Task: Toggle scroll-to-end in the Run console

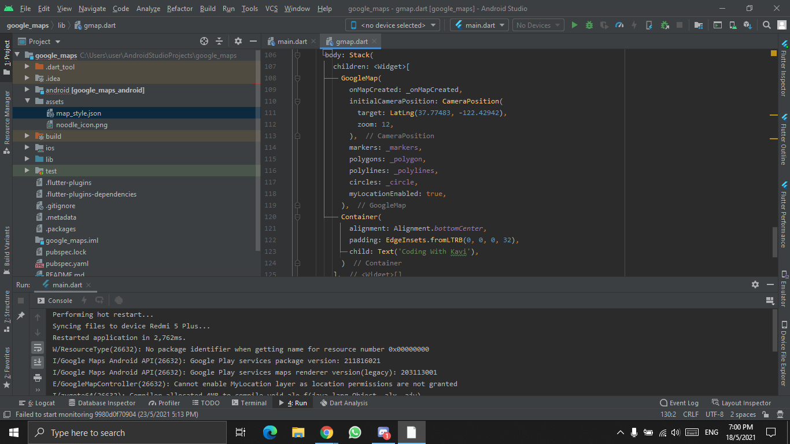Action: click(38, 362)
